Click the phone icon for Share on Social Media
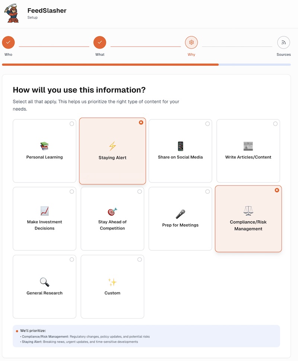The height and width of the screenshot is (361, 298). pyautogui.click(x=180, y=146)
